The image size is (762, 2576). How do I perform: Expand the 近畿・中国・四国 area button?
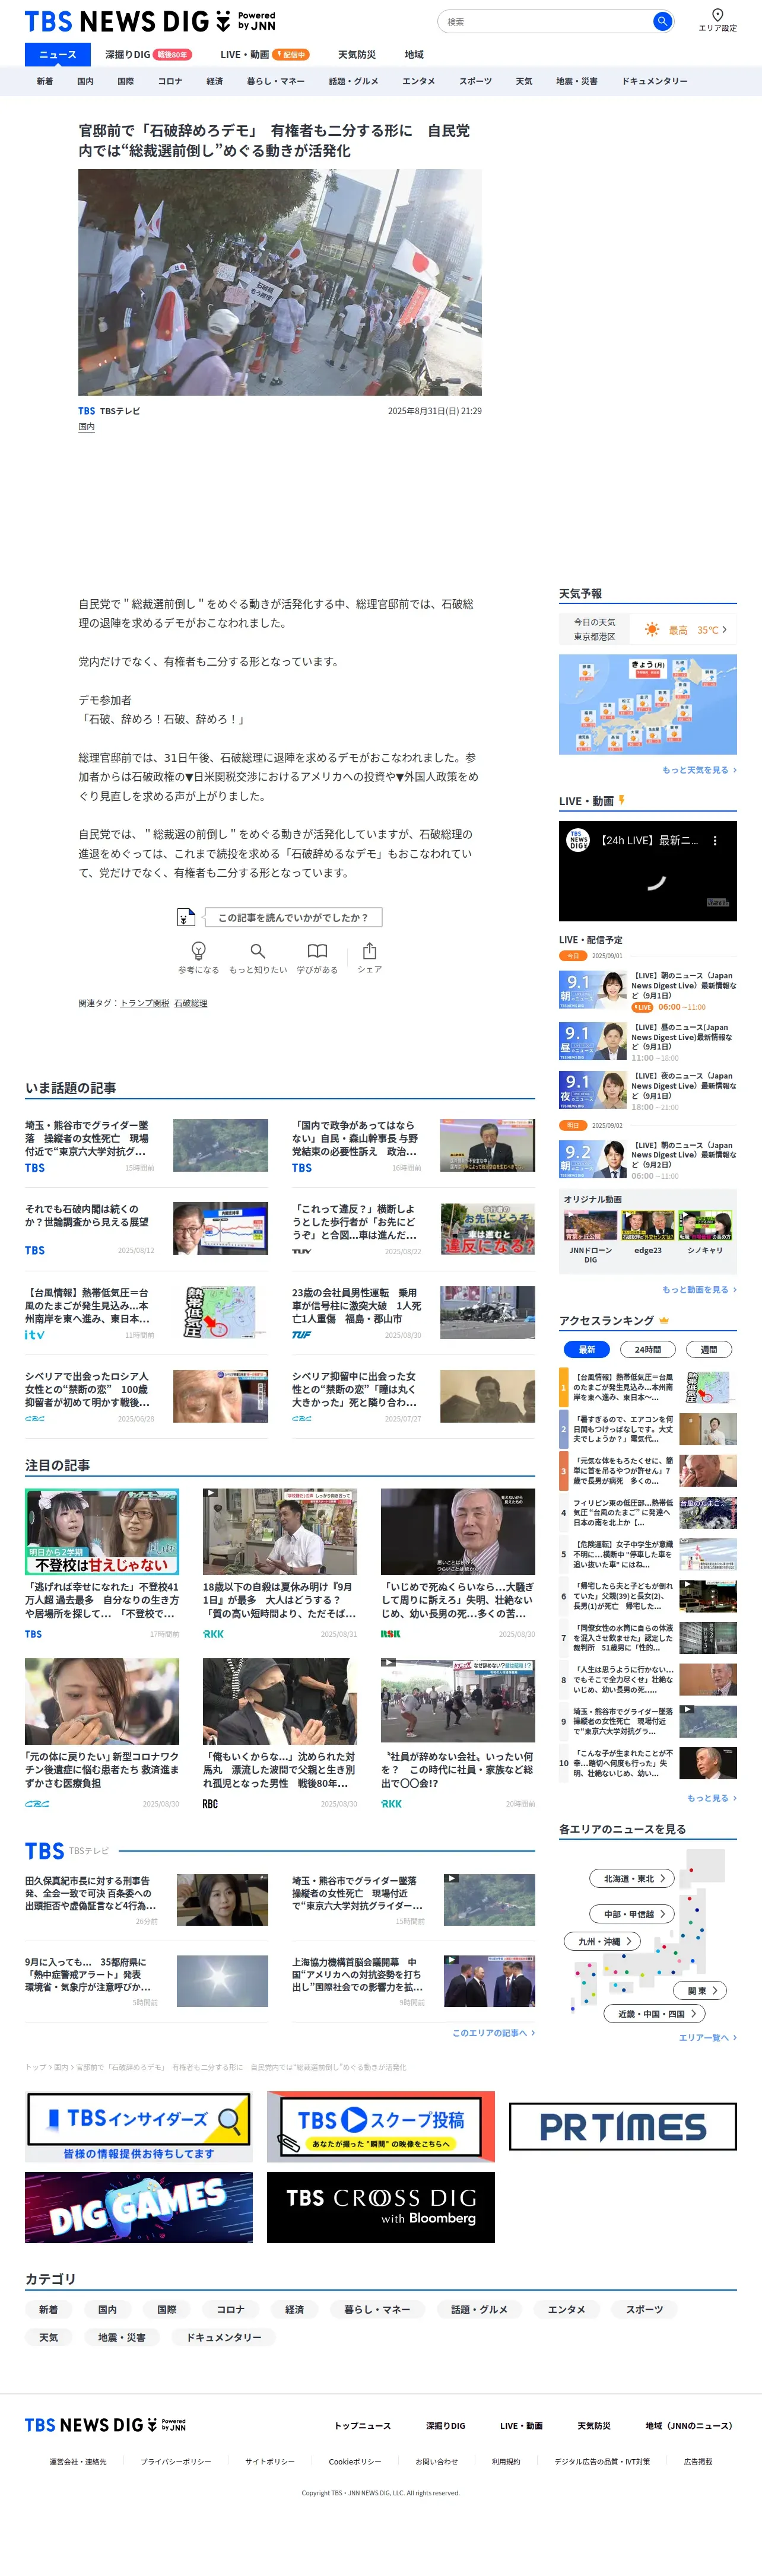654,2013
